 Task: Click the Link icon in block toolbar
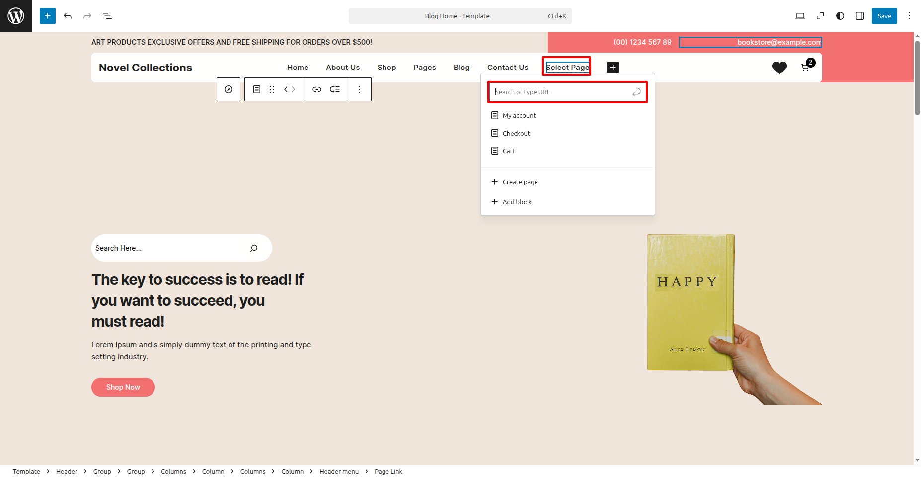(317, 89)
